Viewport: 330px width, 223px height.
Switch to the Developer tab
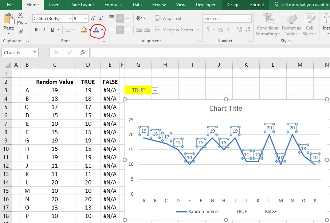206,5
